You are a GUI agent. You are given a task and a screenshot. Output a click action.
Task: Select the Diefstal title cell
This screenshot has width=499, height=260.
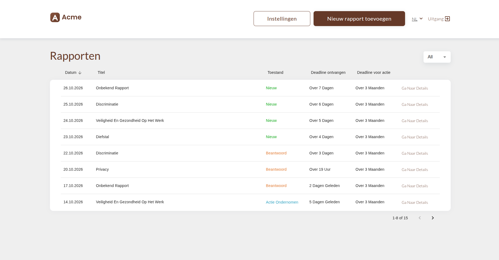tap(102, 137)
